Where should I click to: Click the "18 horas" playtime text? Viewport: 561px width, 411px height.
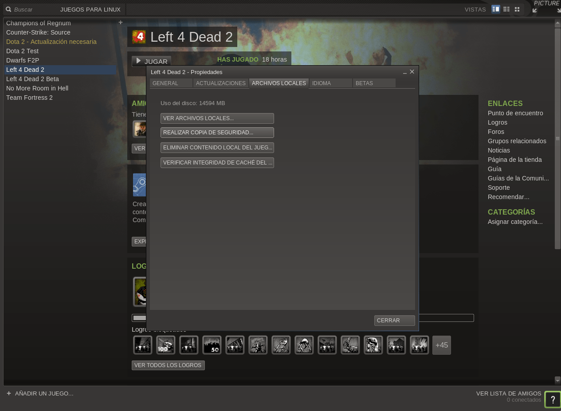[275, 59]
